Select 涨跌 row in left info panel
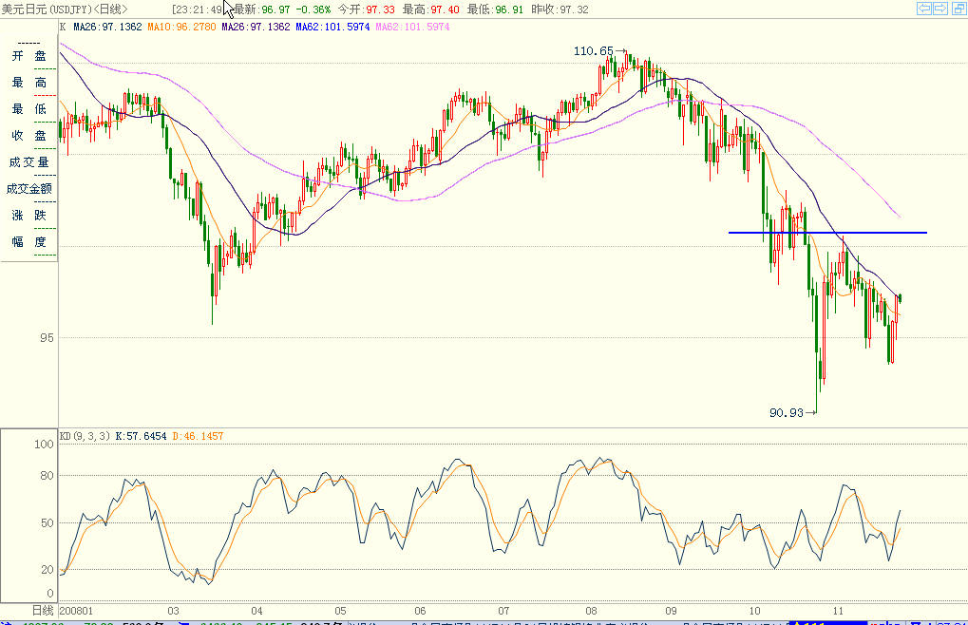Image resolution: width=968 pixels, height=625 pixels. pyautogui.click(x=29, y=216)
